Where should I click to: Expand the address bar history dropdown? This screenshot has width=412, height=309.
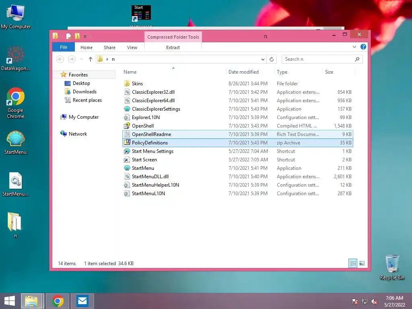(263, 60)
